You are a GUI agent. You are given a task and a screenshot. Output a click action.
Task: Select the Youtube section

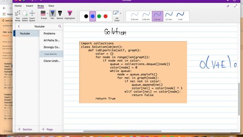click(26, 33)
